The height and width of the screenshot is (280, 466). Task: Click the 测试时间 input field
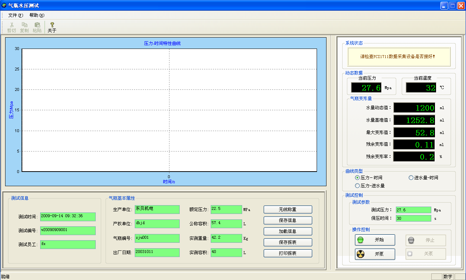[x=68, y=217]
